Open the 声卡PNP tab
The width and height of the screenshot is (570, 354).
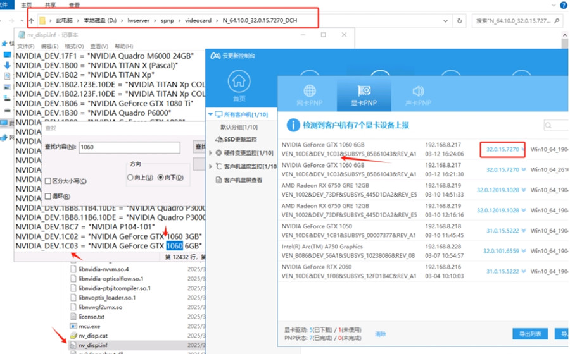point(418,95)
